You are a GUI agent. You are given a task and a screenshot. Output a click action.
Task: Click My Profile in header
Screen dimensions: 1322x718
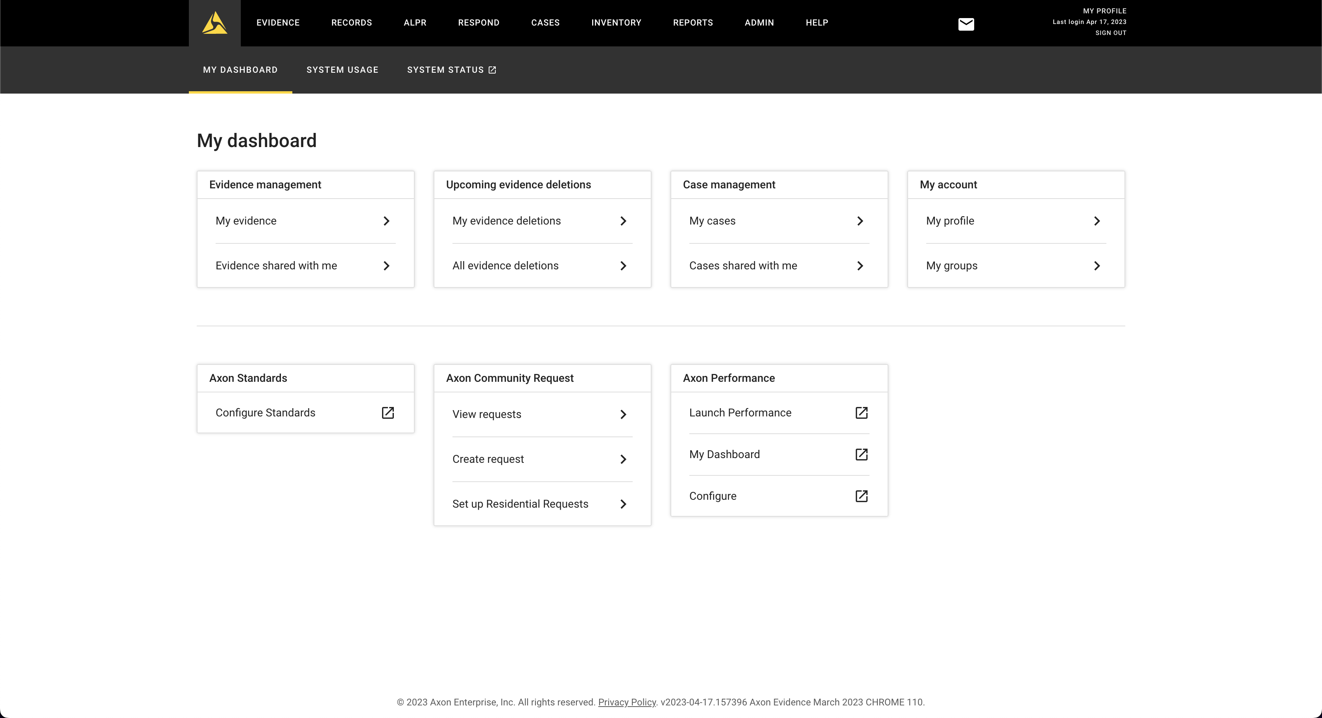click(x=1104, y=11)
